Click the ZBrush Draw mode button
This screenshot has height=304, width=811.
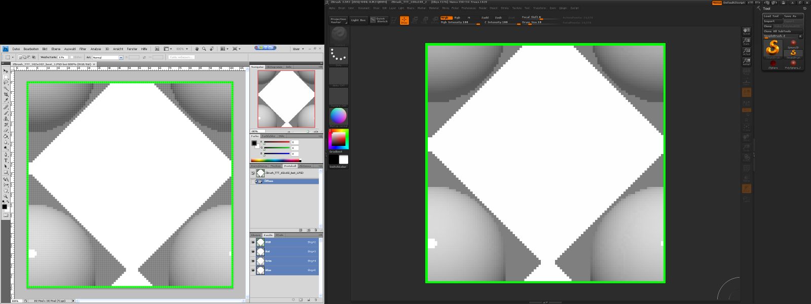coord(404,20)
